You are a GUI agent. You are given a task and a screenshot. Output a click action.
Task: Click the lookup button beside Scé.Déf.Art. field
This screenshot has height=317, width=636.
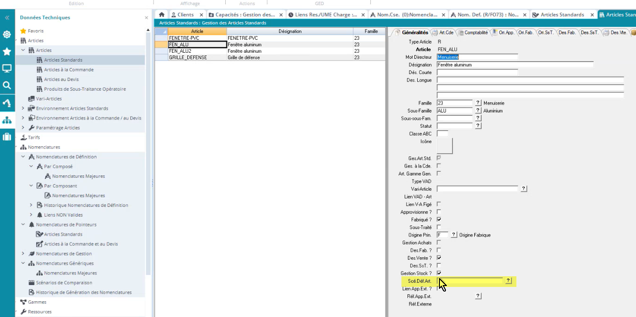(508, 281)
